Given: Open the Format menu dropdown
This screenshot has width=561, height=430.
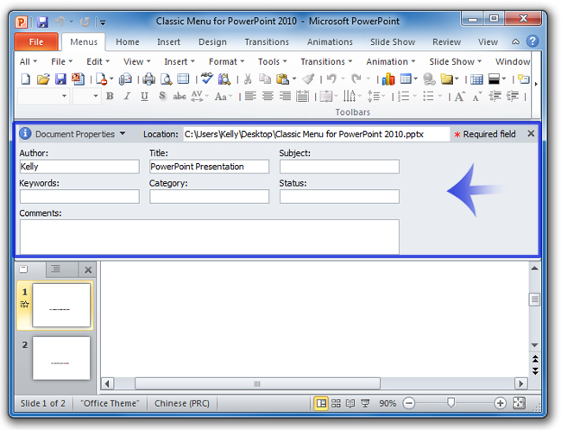Looking at the screenshot, I should [x=226, y=61].
